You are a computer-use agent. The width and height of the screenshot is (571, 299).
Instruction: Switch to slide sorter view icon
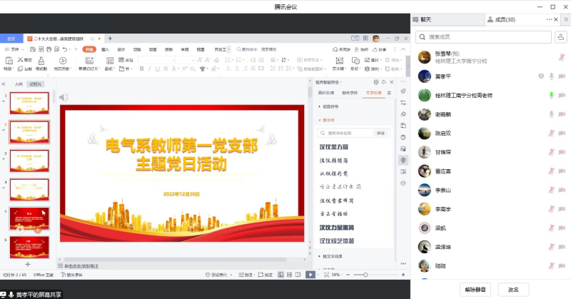[290, 275]
